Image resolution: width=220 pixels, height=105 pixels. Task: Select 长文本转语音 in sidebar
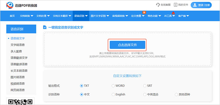(x=19, y=71)
